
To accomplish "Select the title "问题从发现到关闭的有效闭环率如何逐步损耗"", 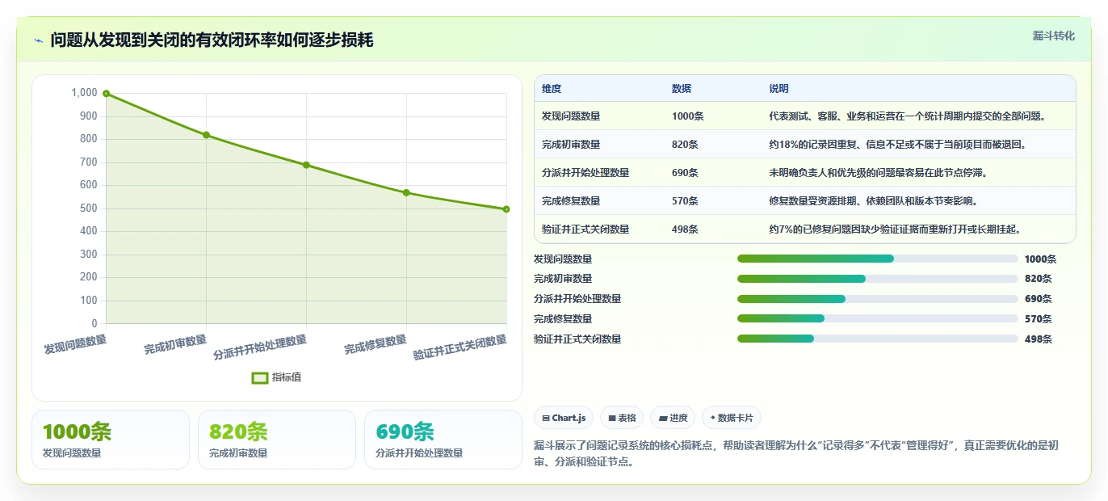I will [x=212, y=40].
